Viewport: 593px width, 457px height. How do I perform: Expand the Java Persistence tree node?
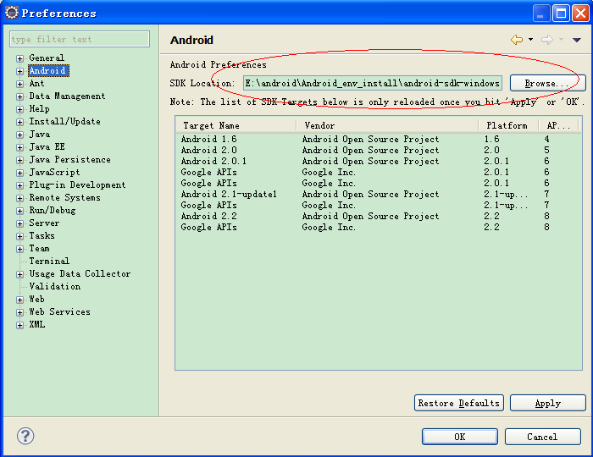tap(20, 160)
